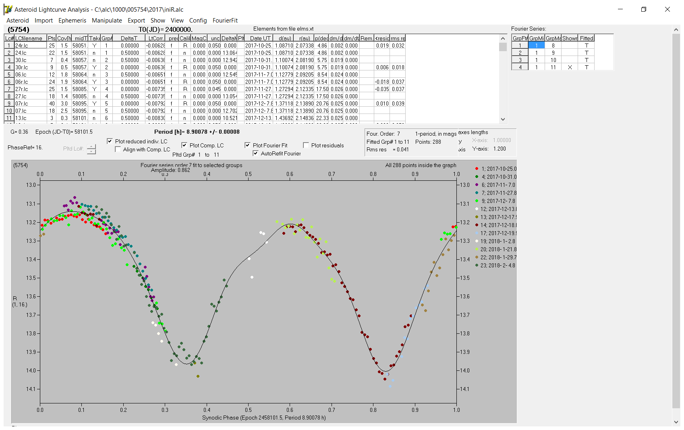Image resolution: width=684 pixels, height=430 pixels.
Task: Click the lightcurve table scrollbar thumb
Action: click(503, 47)
